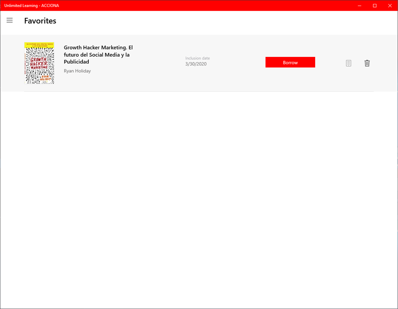Open the book title link
398x309 pixels.
[x=98, y=55]
